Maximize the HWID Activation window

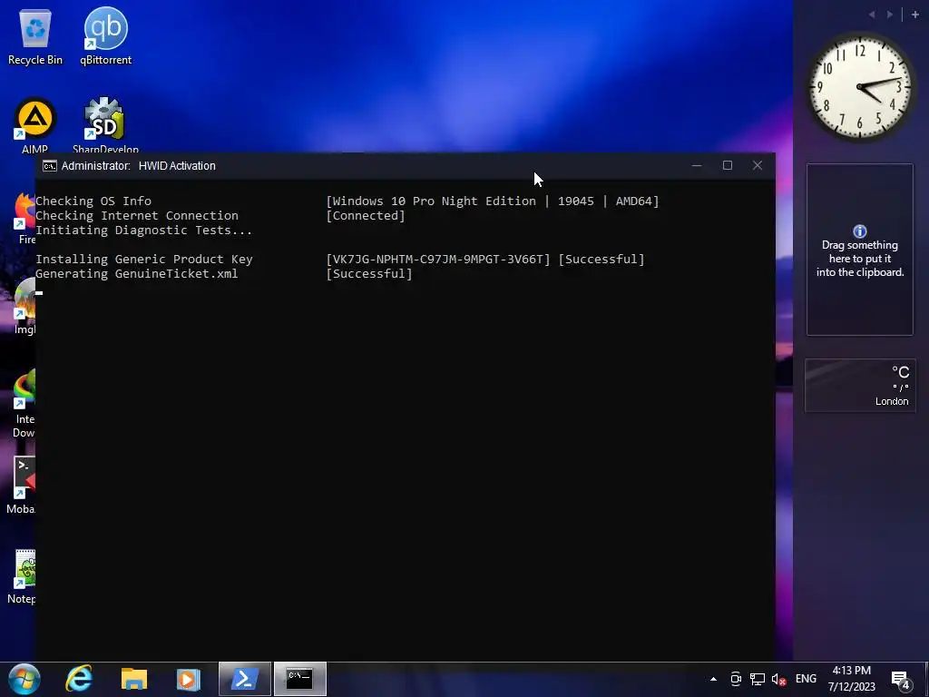click(728, 165)
